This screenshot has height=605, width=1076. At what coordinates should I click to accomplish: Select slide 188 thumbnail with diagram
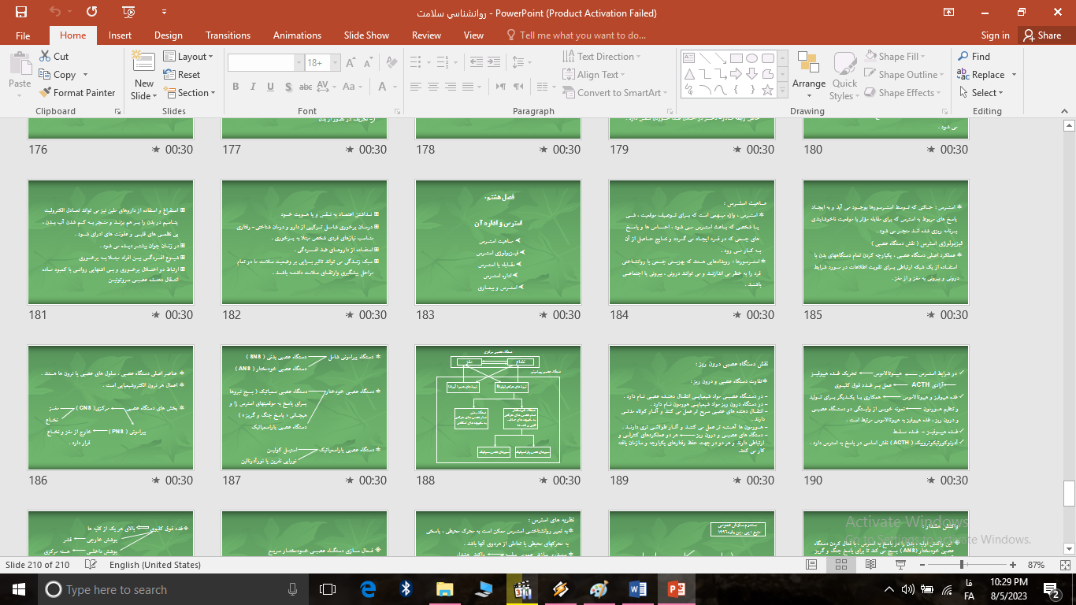[498, 407]
